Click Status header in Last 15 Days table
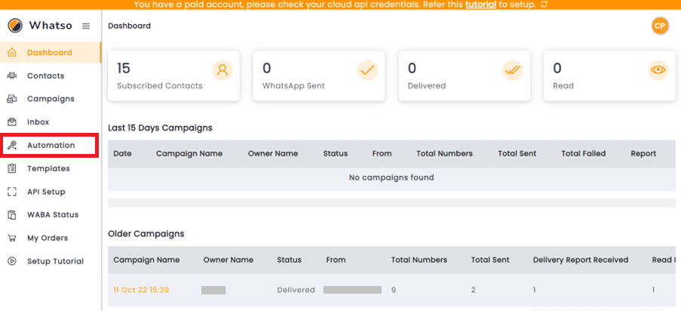 336,153
